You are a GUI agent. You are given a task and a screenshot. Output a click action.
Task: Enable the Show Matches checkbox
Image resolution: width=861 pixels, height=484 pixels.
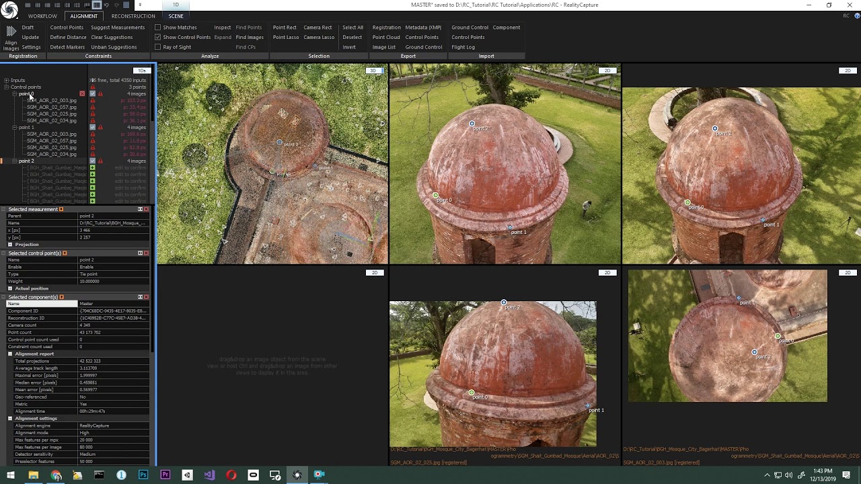[x=157, y=28]
